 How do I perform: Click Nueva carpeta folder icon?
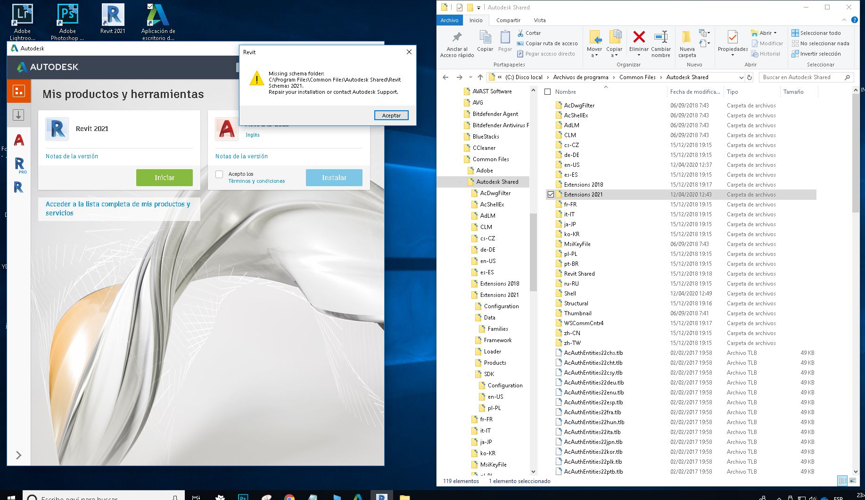[687, 37]
